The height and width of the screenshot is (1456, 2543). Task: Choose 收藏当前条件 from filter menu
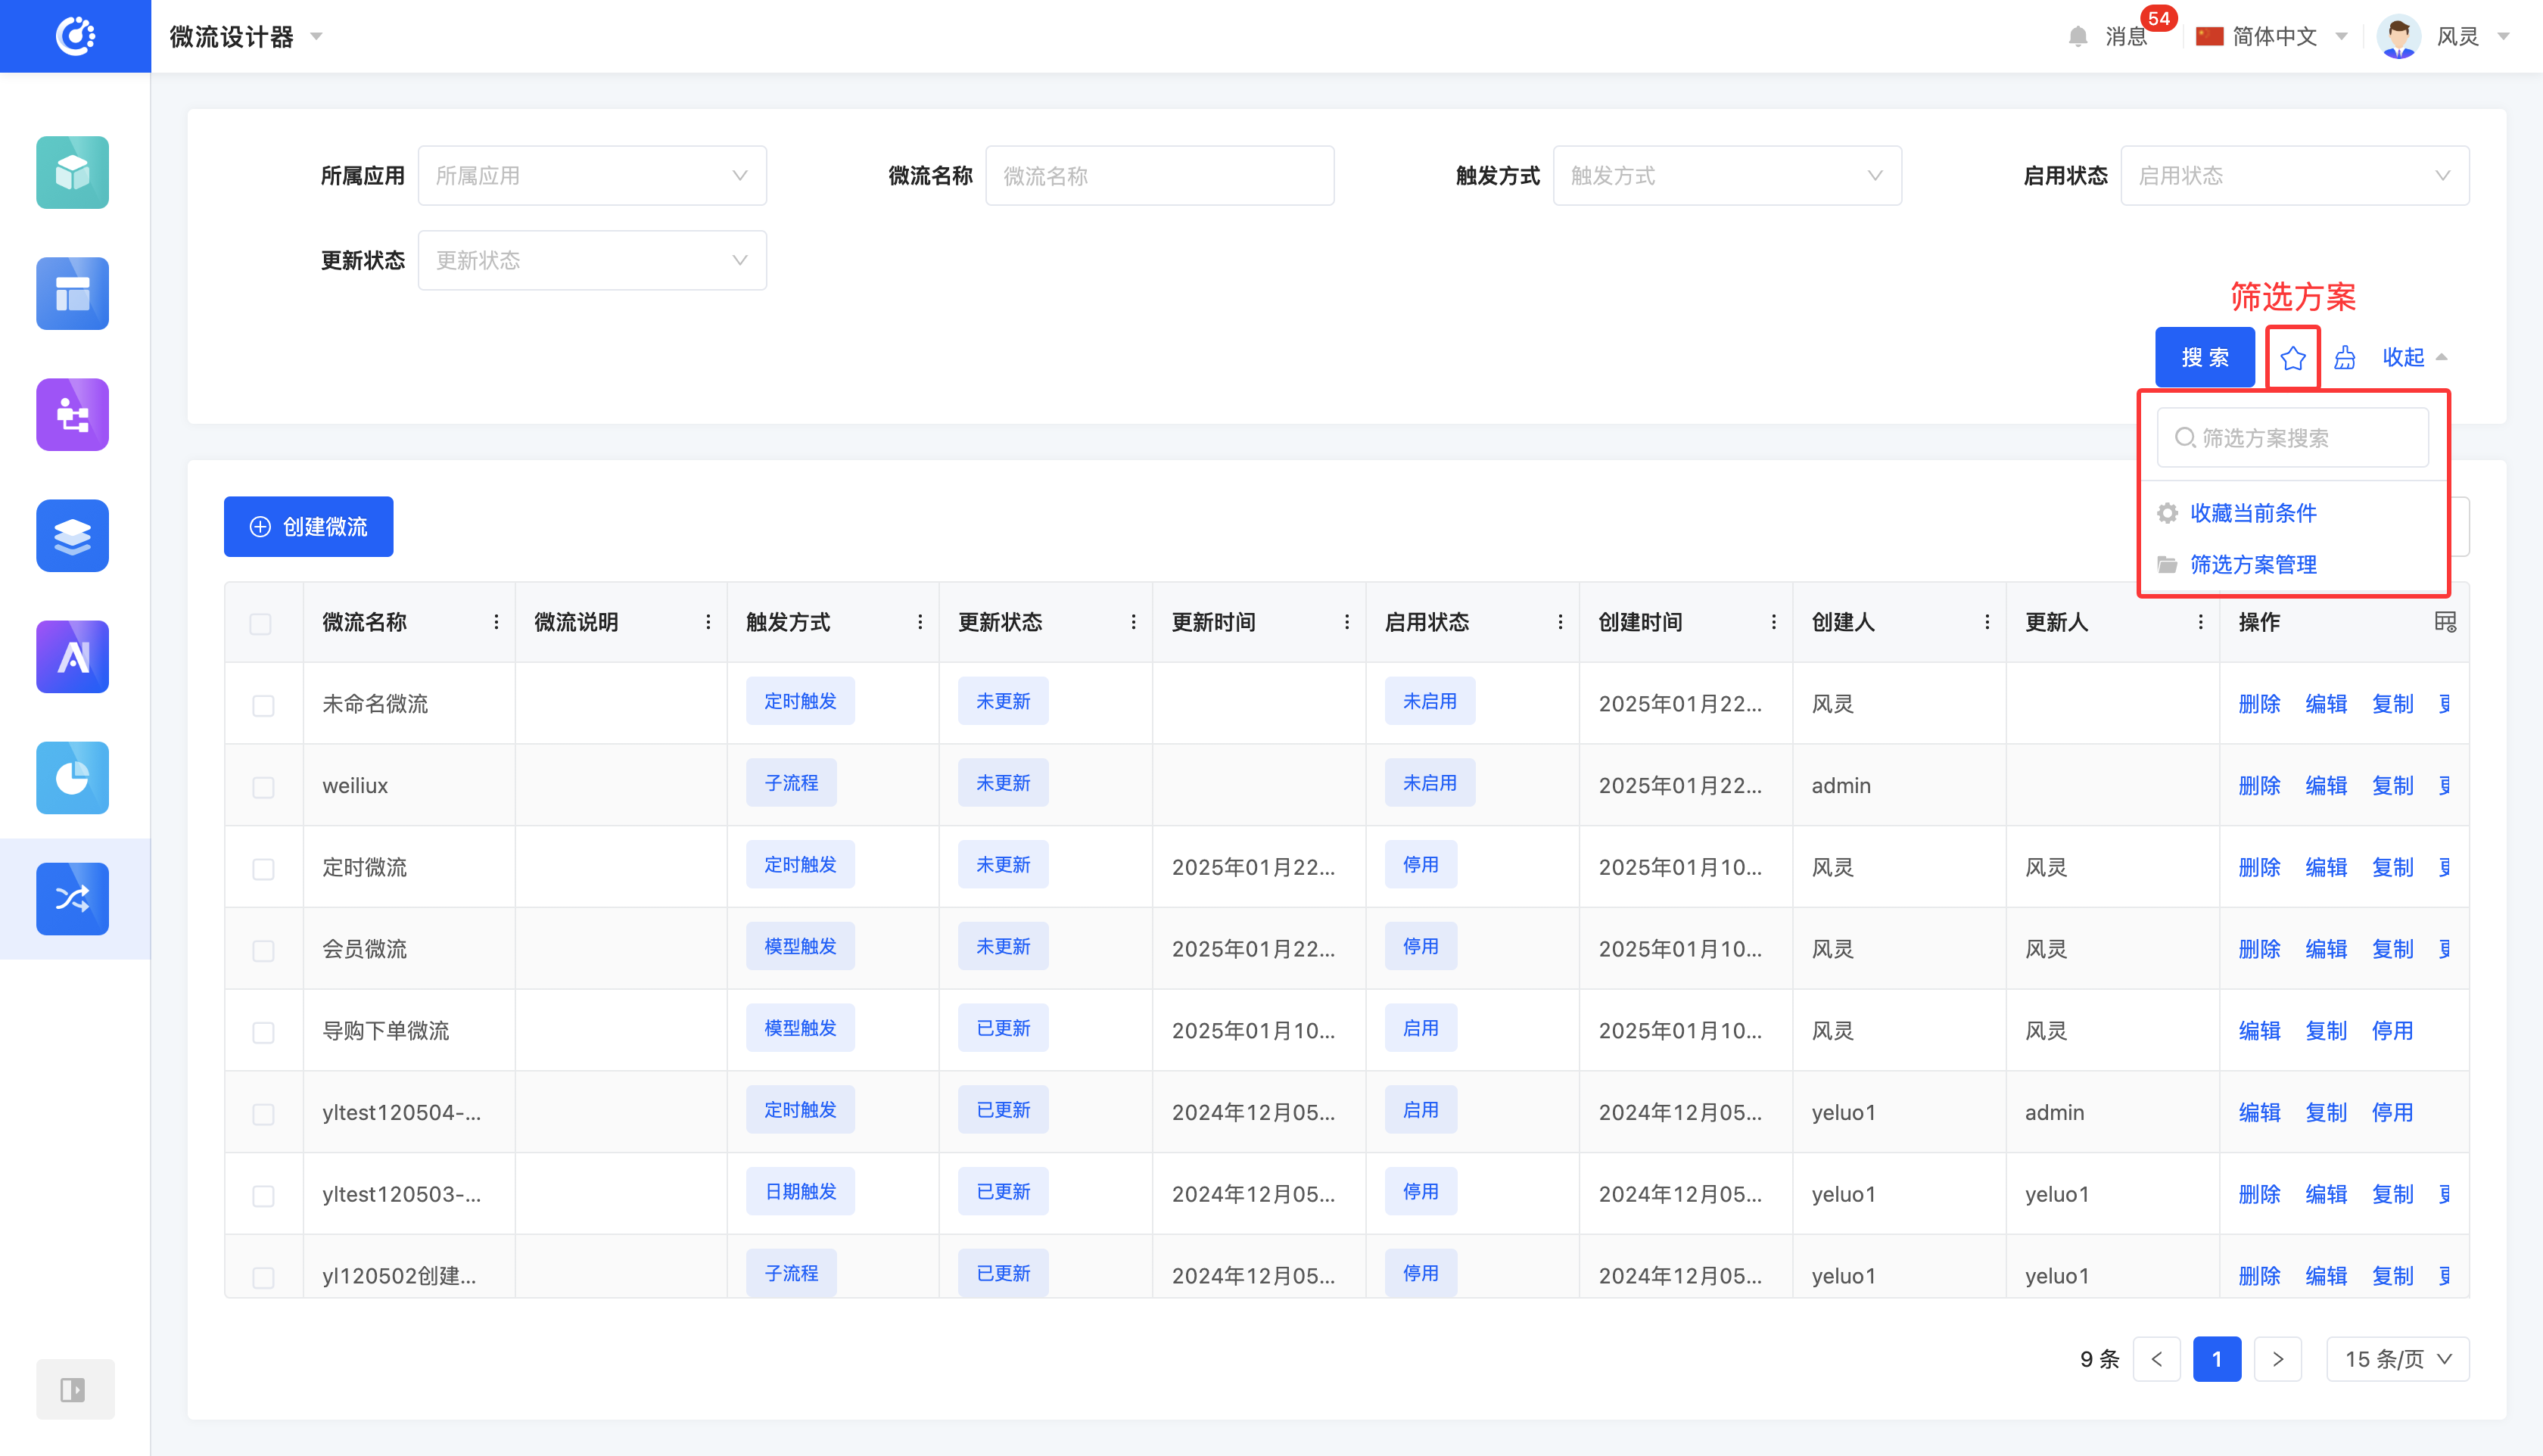click(x=2253, y=513)
